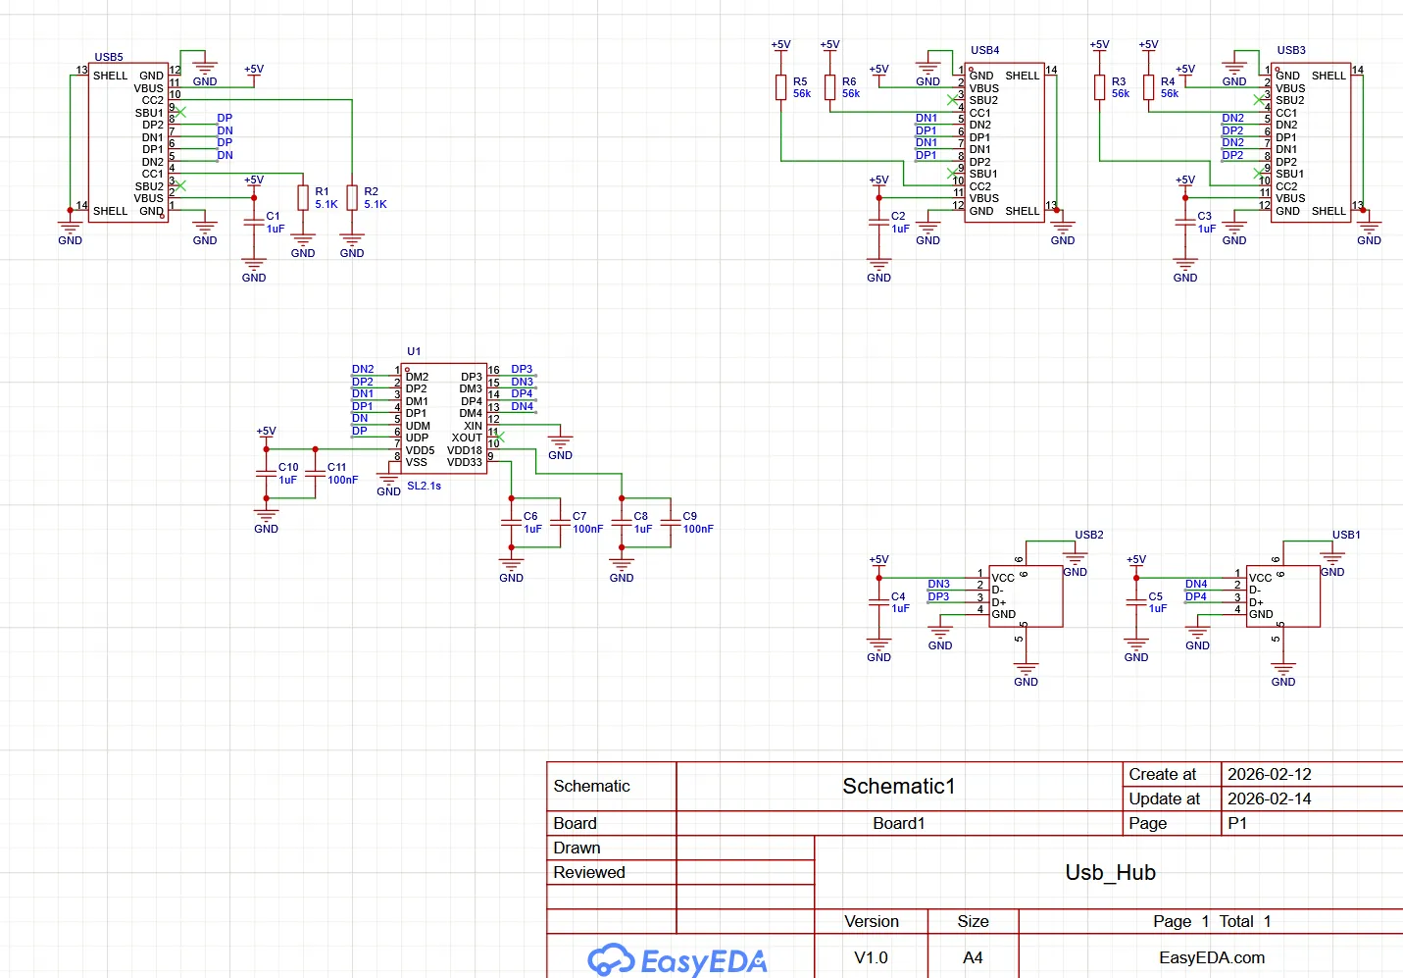Click the USB4 connector designator label
Screen dimensions: 1403x978
click(985, 50)
